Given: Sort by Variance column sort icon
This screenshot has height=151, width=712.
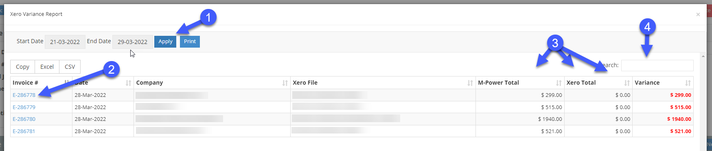Looking at the screenshot, I should click(x=688, y=83).
